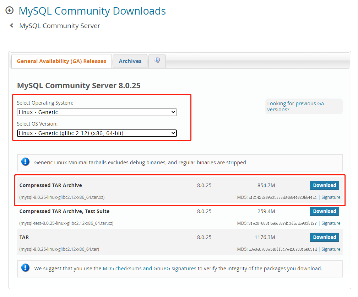This screenshot has width=358, height=297.
Task: Click Looking for previous GA versions link
Action: (295, 106)
